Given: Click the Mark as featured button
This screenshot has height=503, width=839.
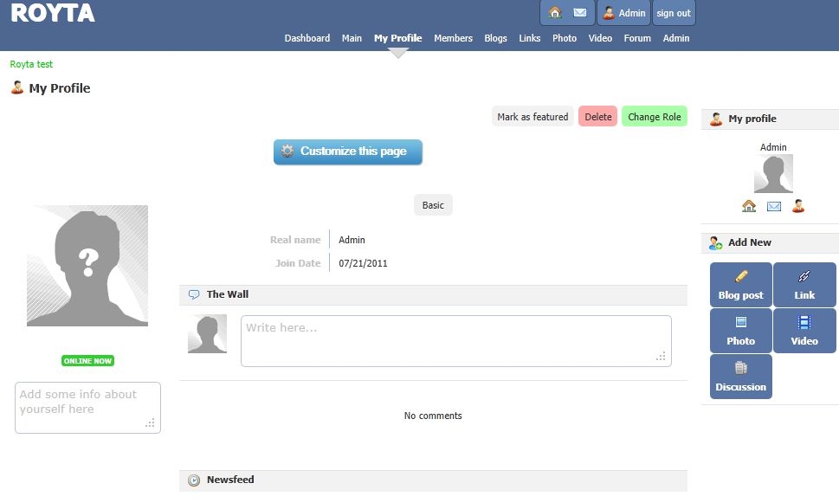Looking at the screenshot, I should click(532, 117).
